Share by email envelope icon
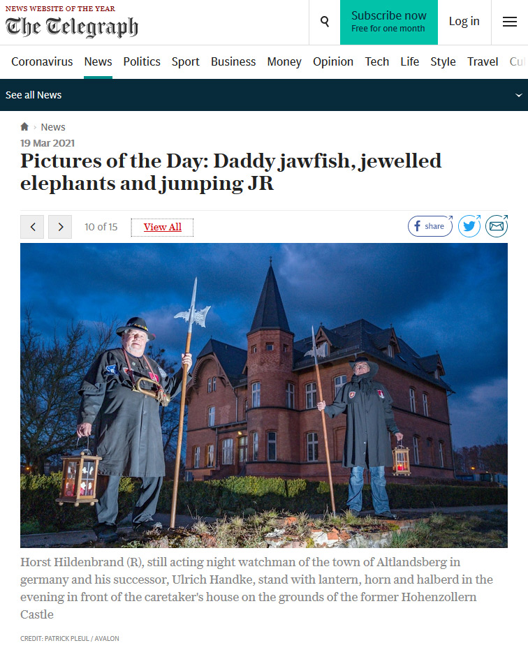The image size is (528, 650). (497, 226)
